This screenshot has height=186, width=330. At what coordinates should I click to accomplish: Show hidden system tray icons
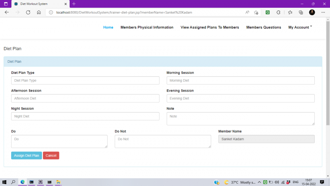259,182
